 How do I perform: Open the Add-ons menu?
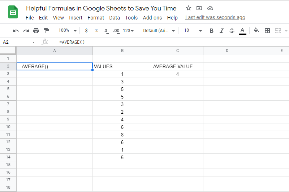152,18
